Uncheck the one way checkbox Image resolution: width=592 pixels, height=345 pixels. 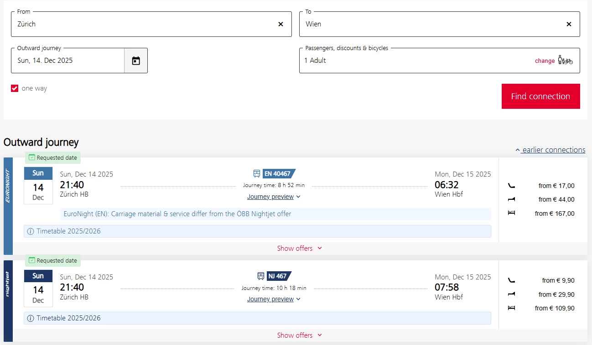15,88
